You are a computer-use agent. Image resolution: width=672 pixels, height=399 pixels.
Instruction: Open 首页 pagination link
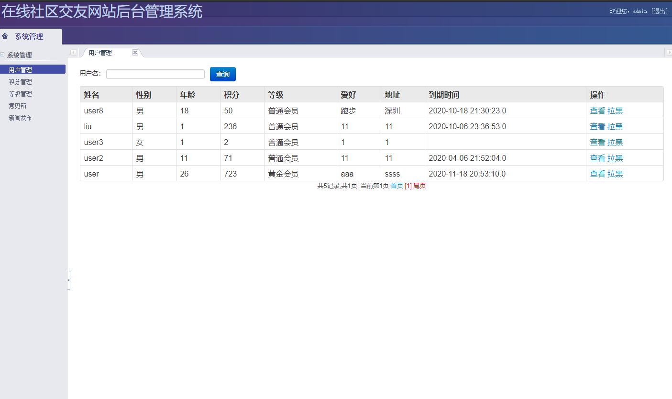coord(396,186)
